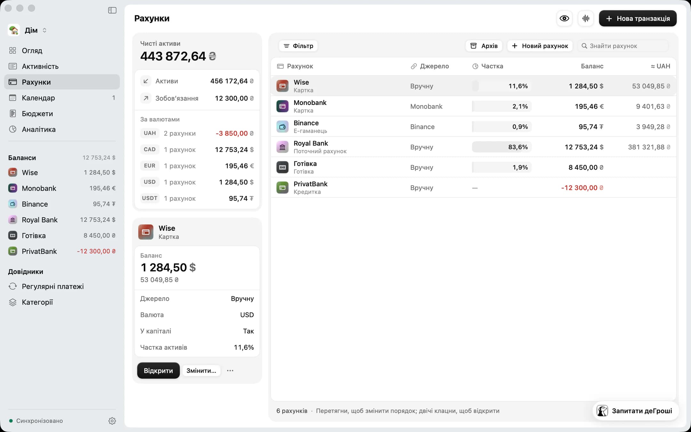Click Новий рахунок button

(540, 46)
